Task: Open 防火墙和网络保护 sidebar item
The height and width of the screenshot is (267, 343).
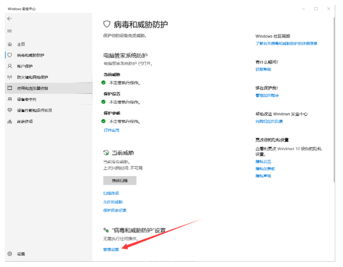Action: click(48, 77)
